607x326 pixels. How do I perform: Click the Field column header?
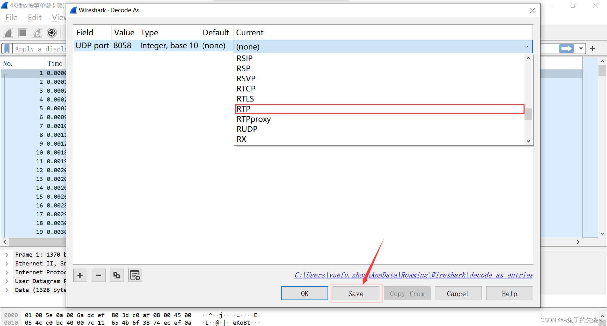(92, 32)
